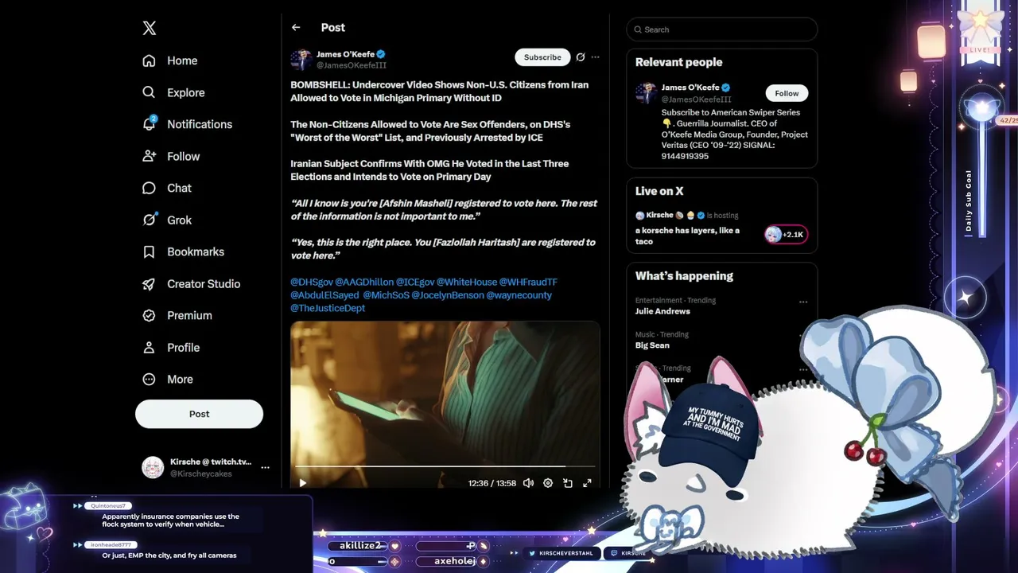Open the Big Sean trending topic
Image resolution: width=1018 pixels, height=573 pixels.
652,345
